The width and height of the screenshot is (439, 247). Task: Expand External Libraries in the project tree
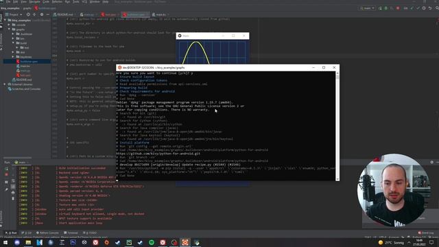tap(5, 84)
